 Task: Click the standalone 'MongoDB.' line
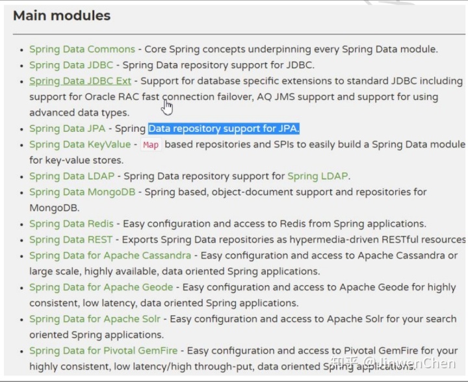point(55,208)
